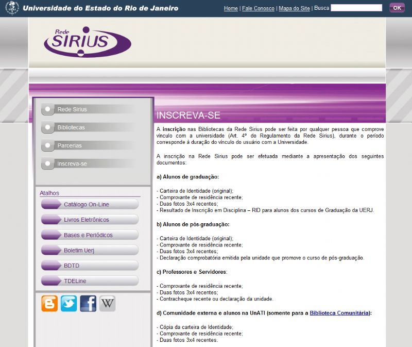Viewport: 412px width, 347px height.
Task: Open the Blogger social icon
Action: coord(49,303)
